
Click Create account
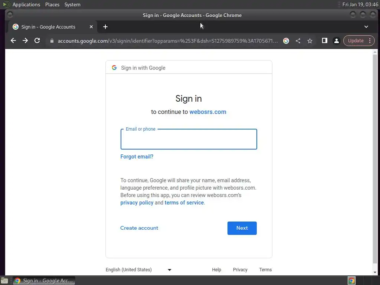tap(139, 228)
